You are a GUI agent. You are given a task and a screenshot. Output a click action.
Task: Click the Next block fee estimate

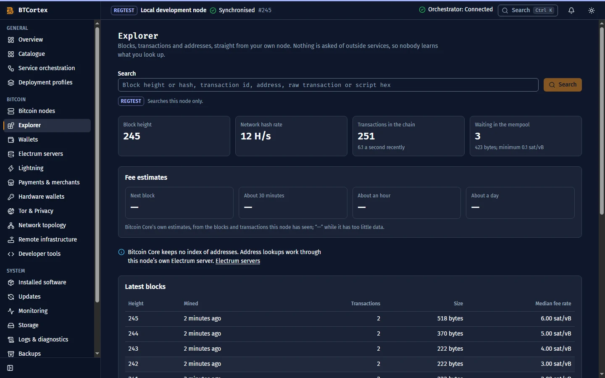[x=179, y=203]
